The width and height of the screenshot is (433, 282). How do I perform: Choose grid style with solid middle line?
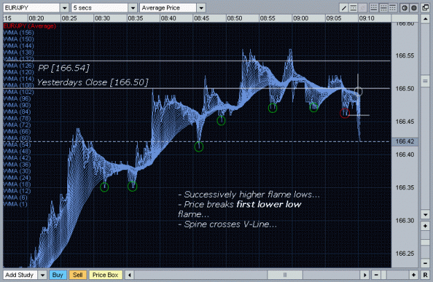[383, 8]
